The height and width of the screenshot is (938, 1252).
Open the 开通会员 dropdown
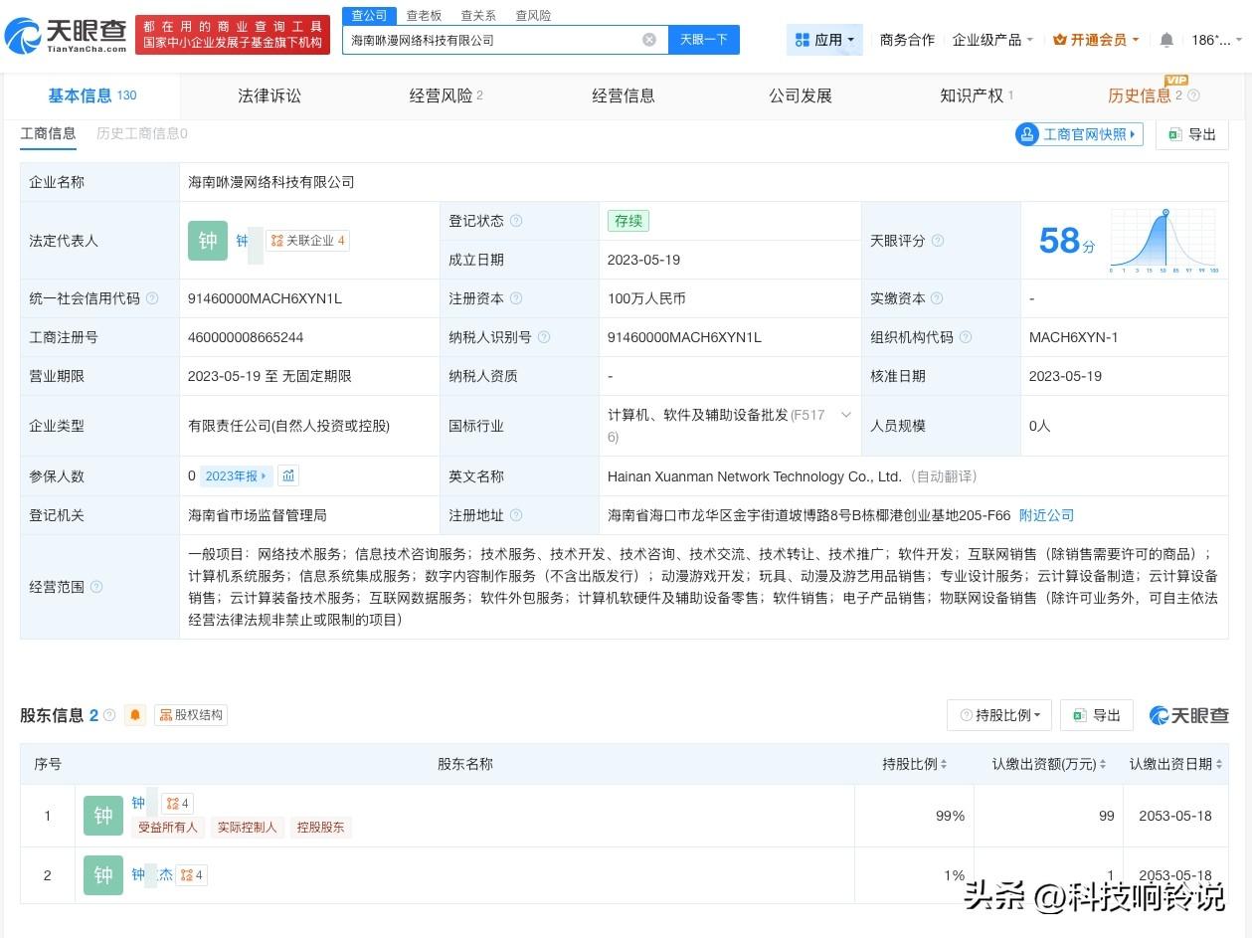tap(1096, 40)
